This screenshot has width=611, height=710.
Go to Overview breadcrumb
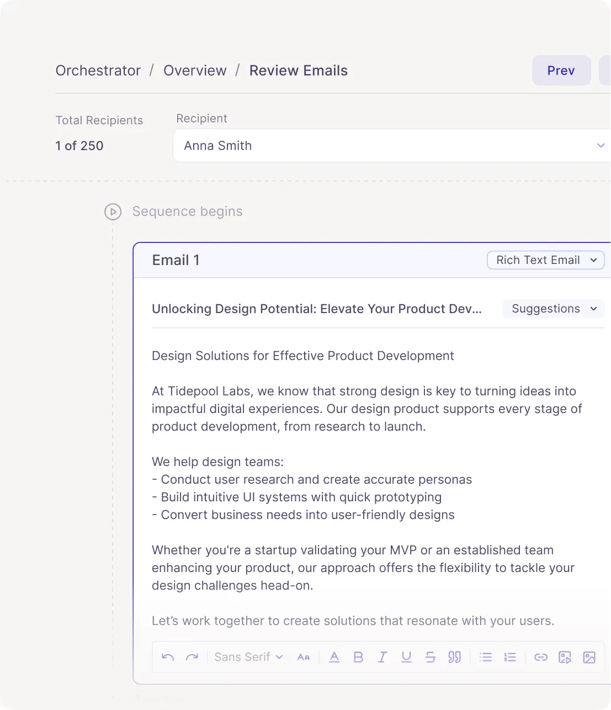(x=195, y=71)
